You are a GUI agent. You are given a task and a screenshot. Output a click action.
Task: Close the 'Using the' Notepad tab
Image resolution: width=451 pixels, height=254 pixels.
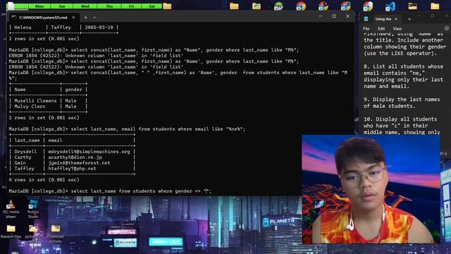(396, 19)
